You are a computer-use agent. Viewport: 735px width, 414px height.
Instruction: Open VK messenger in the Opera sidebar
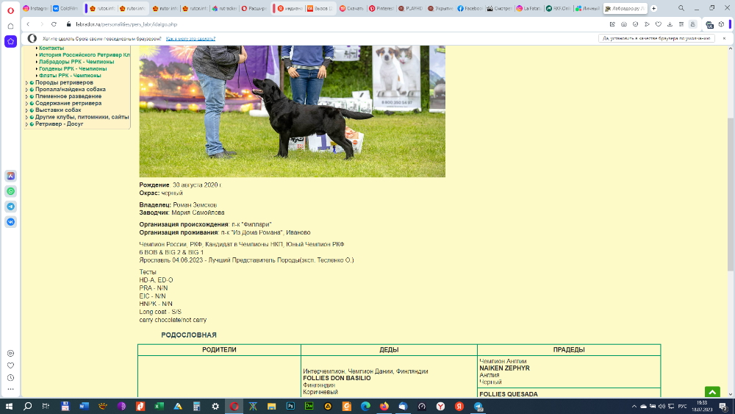tap(11, 221)
